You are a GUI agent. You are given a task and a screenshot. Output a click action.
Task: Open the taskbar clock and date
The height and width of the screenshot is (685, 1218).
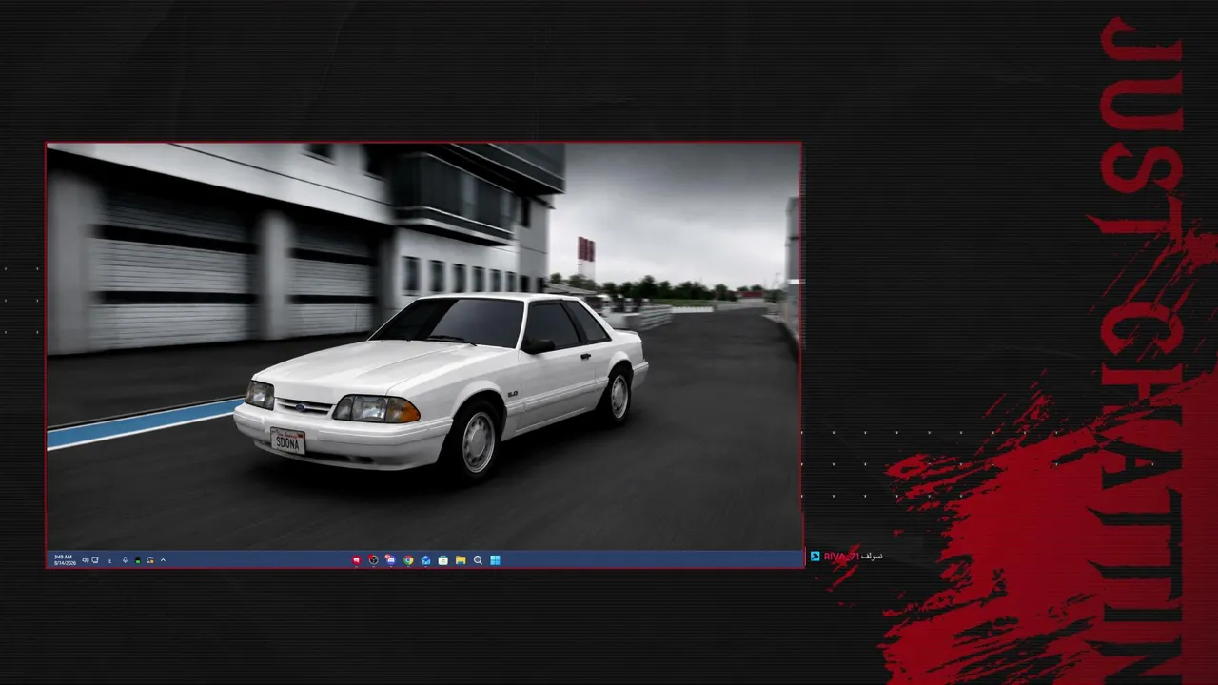[x=65, y=560]
